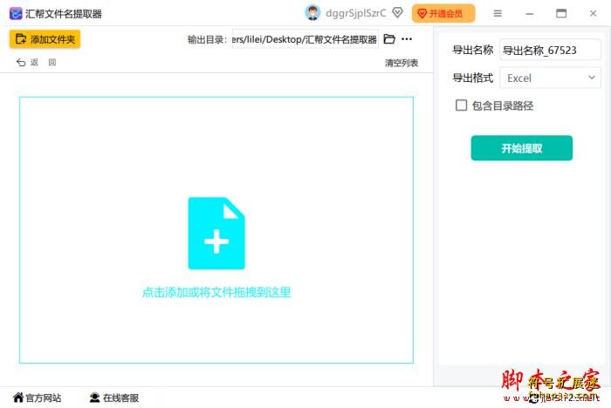This screenshot has height=408, width=611.
Task: Open the hamburger menu icon
Action: pyautogui.click(x=498, y=14)
